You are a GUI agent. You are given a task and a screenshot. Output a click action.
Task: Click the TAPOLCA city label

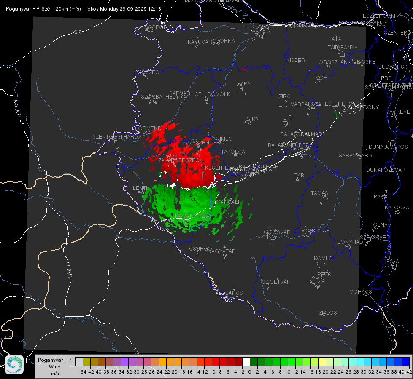click(x=233, y=152)
